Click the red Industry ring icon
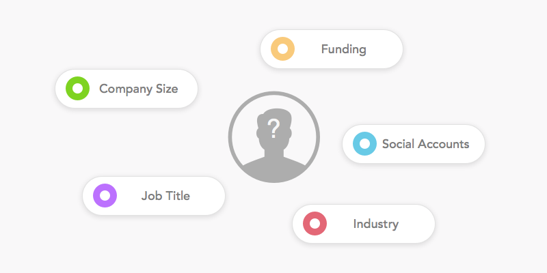Image resolution: width=547 pixels, height=273 pixels. 315,224
